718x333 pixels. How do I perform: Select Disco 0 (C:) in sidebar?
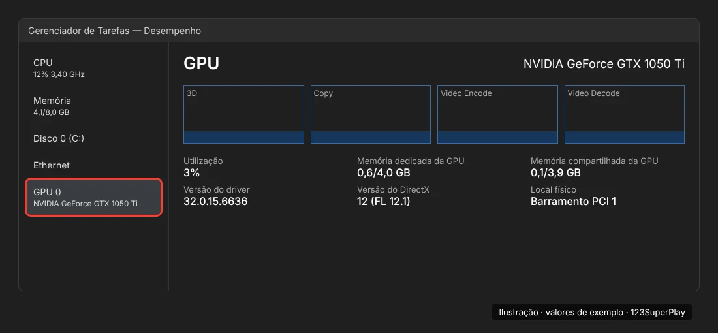click(x=93, y=138)
